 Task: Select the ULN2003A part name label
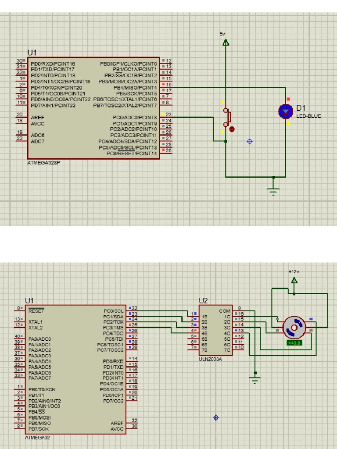point(210,359)
